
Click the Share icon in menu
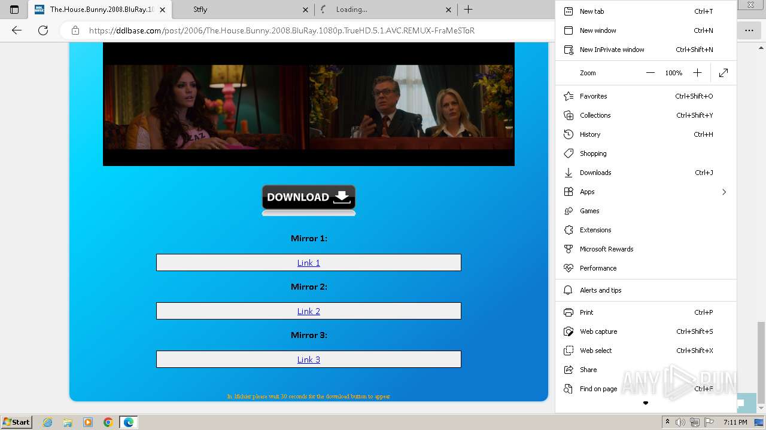point(569,370)
